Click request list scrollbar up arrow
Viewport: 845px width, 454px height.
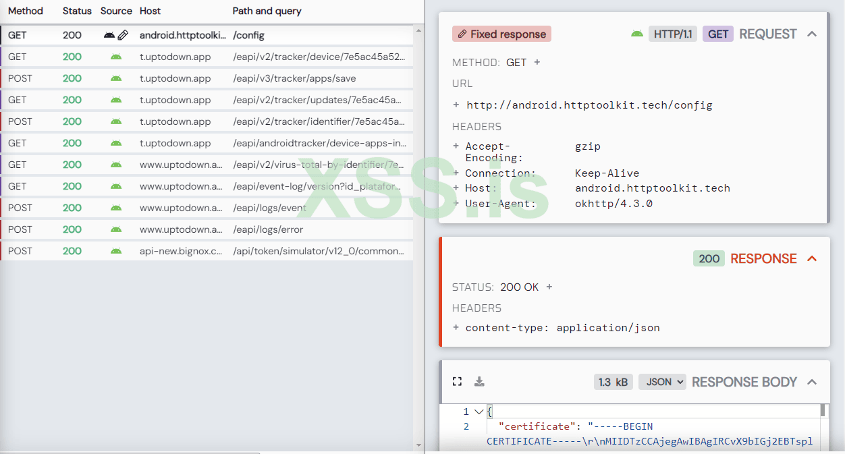[x=418, y=30]
